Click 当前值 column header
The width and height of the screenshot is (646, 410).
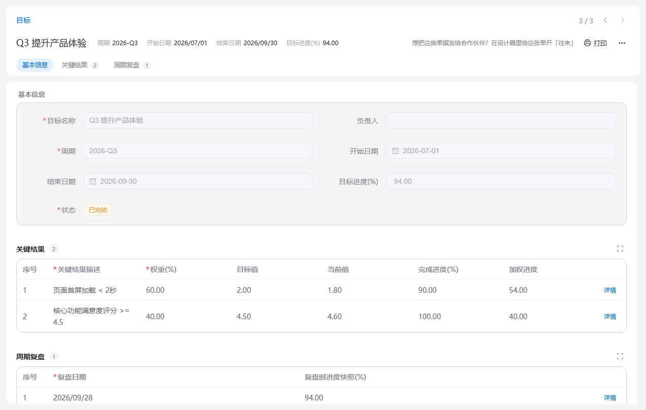pyautogui.click(x=338, y=269)
